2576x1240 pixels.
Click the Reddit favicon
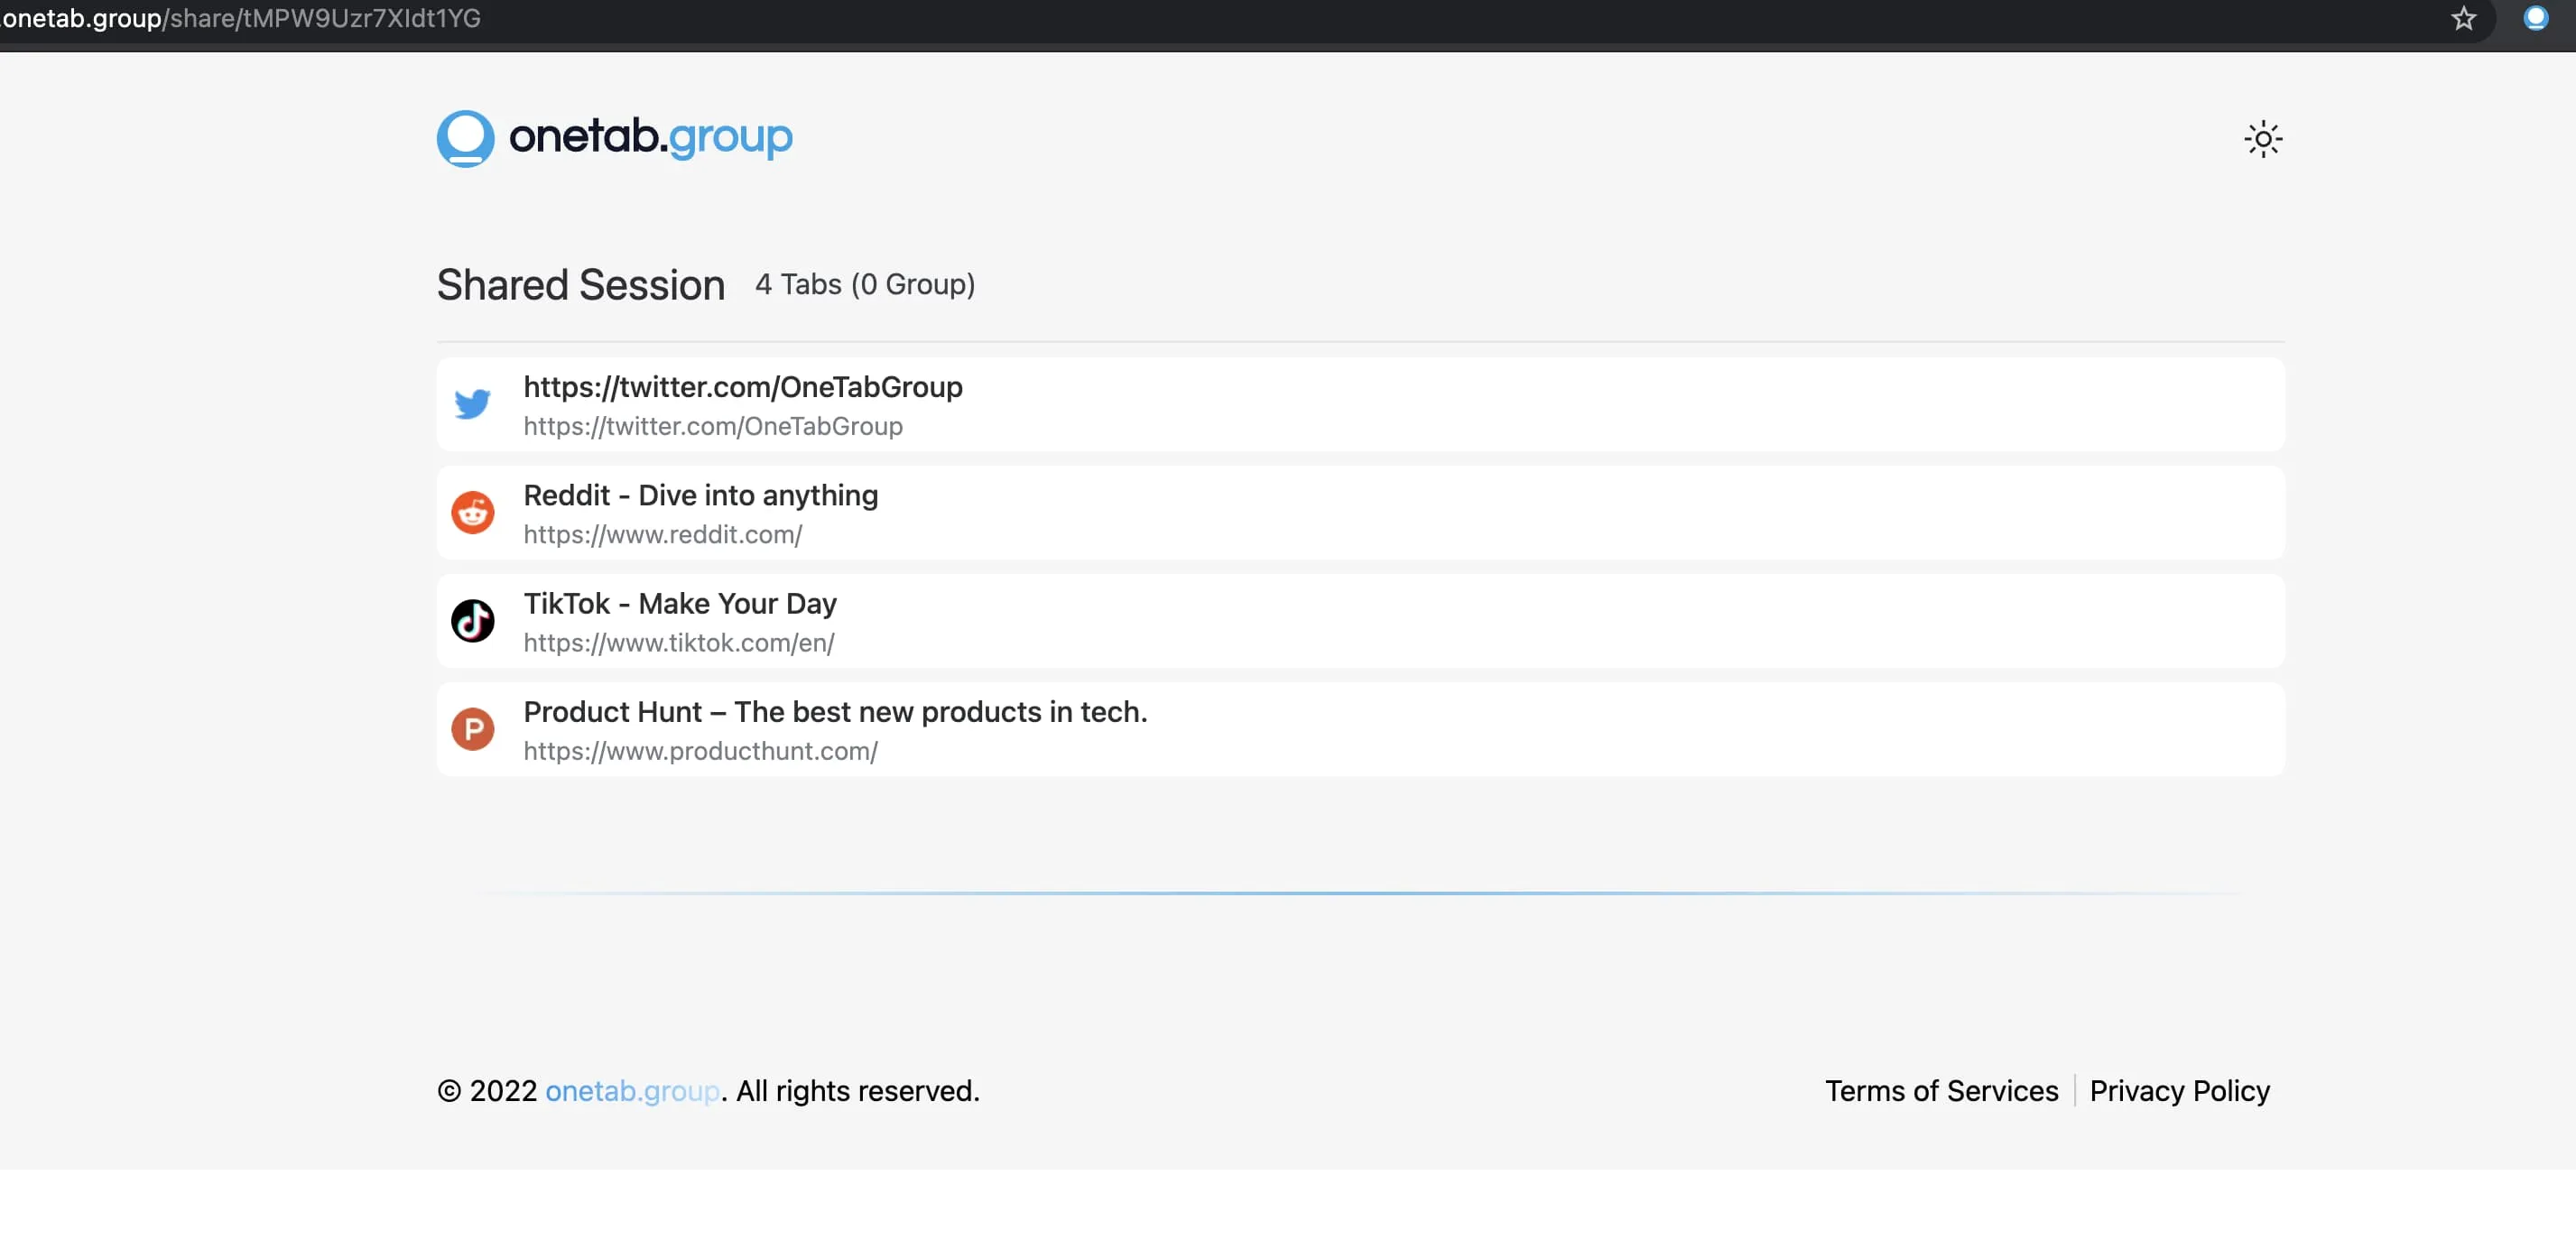point(472,512)
